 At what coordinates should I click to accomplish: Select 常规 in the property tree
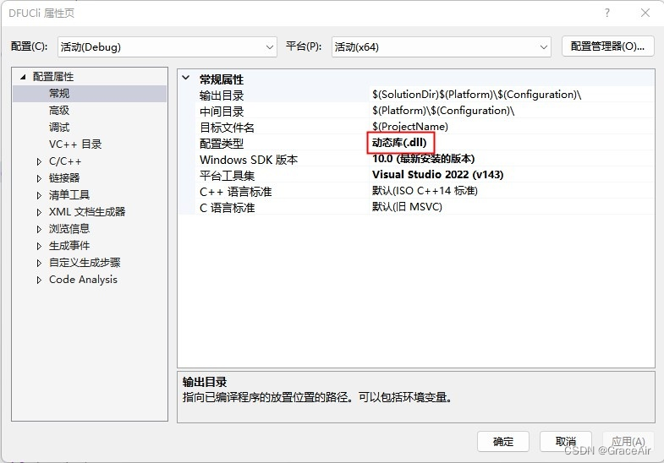tap(59, 94)
